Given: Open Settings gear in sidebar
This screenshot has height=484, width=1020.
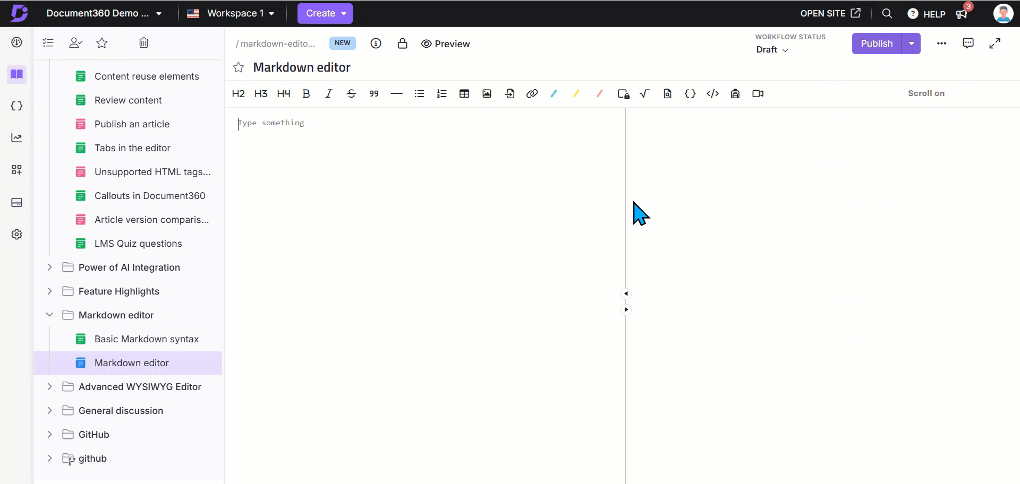Looking at the screenshot, I should [16, 234].
